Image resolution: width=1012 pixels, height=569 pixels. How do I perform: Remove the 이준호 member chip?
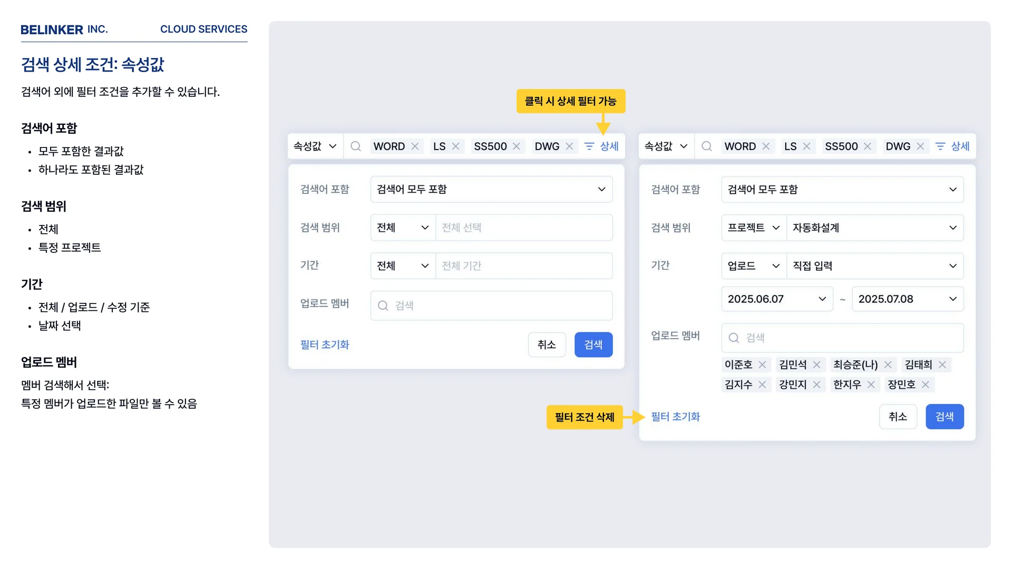coord(762,365)
